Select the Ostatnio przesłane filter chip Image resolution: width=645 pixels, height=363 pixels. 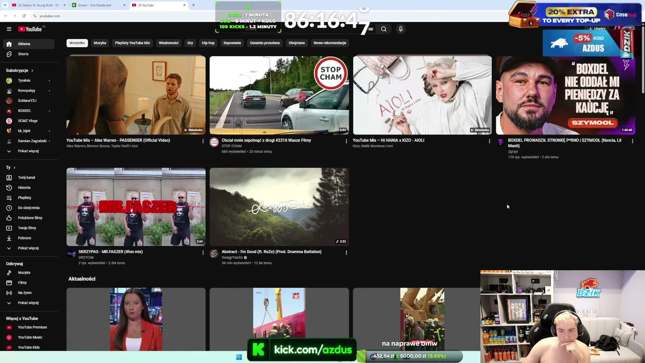coord(265,43)
